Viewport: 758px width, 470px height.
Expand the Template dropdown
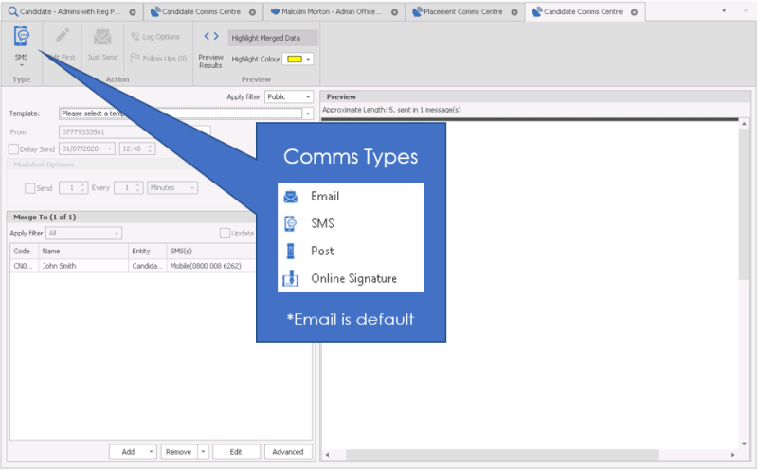click(x=308, y=113)
